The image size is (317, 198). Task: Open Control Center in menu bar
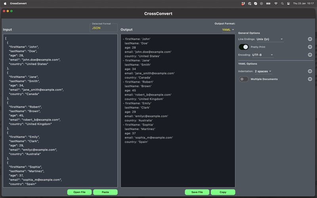click(x=288, y=4)
